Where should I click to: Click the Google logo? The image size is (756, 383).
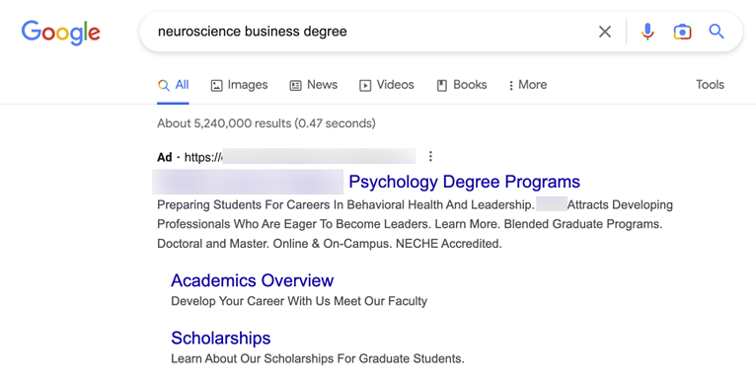coord(61,32)
